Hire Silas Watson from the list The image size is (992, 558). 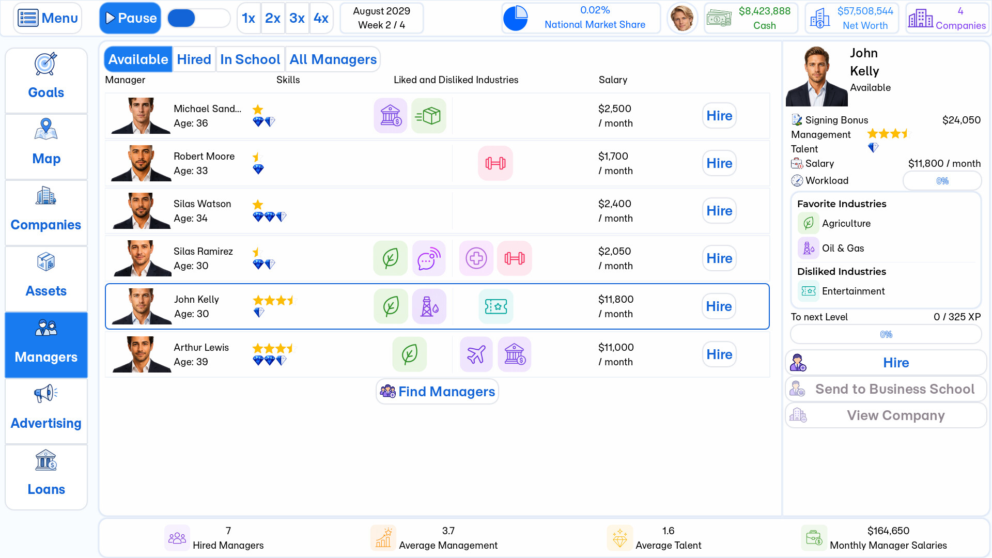(x=719, y=211)
